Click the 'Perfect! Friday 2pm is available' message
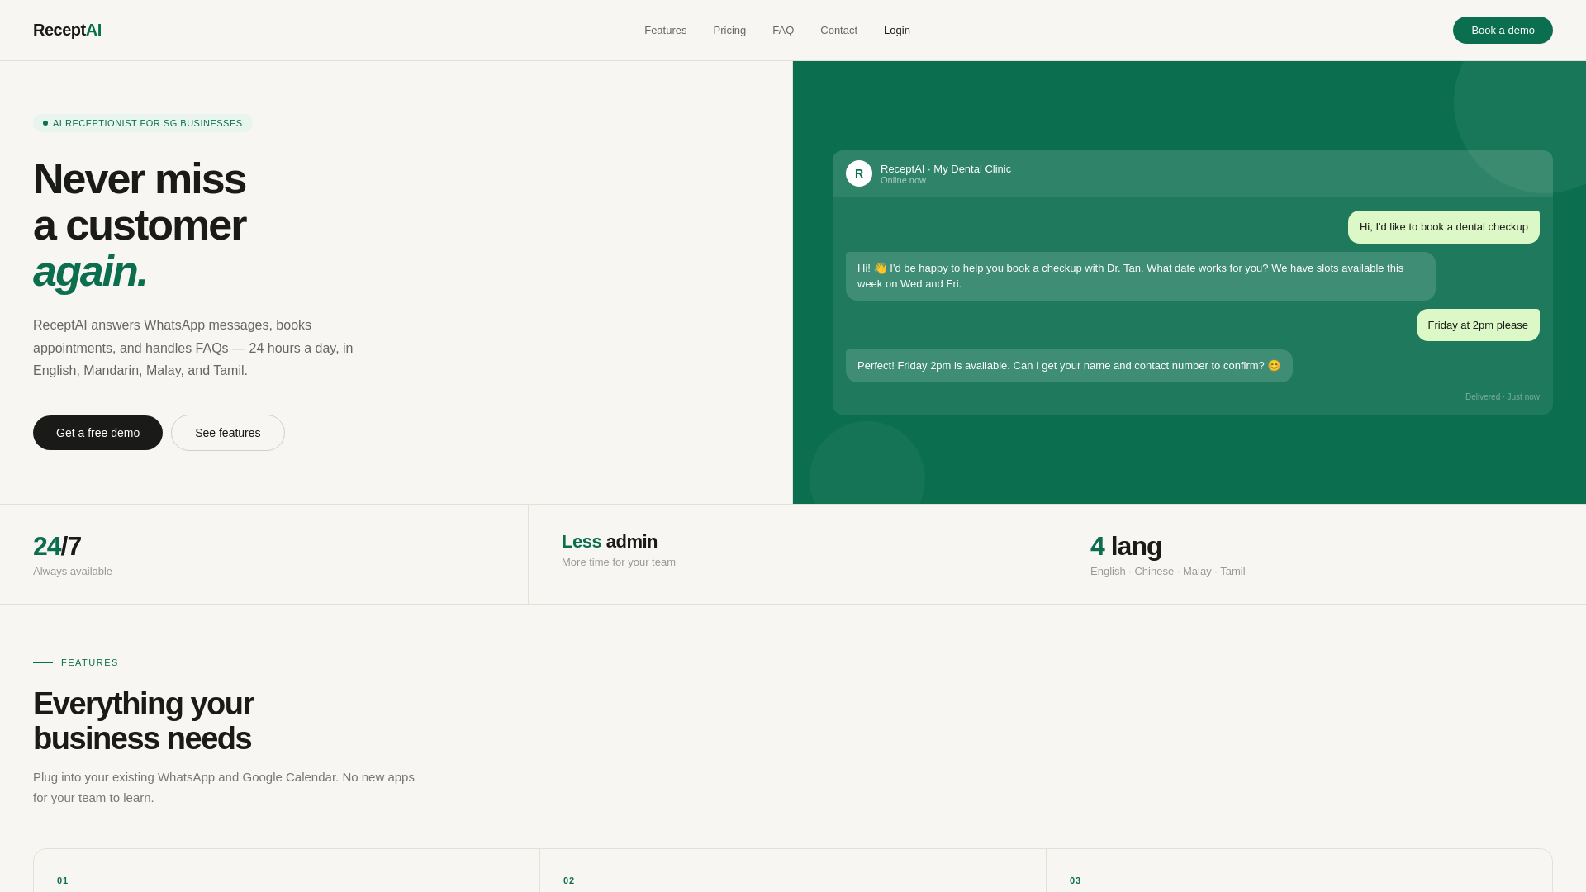Image resolution: width=1586 pixels, height=892 pixels. [x=1069, y=366]
